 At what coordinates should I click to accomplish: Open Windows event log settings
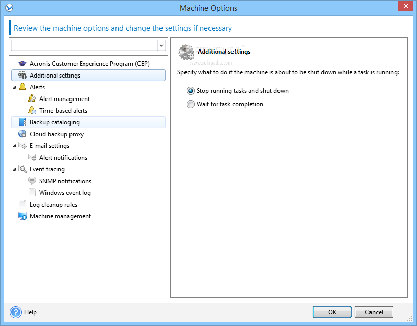(65, 192)
